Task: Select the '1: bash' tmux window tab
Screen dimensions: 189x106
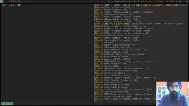Action: coord(7,103)
